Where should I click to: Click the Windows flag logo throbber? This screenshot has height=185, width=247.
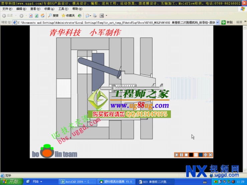pyautogui.click(x=243, y=9)
